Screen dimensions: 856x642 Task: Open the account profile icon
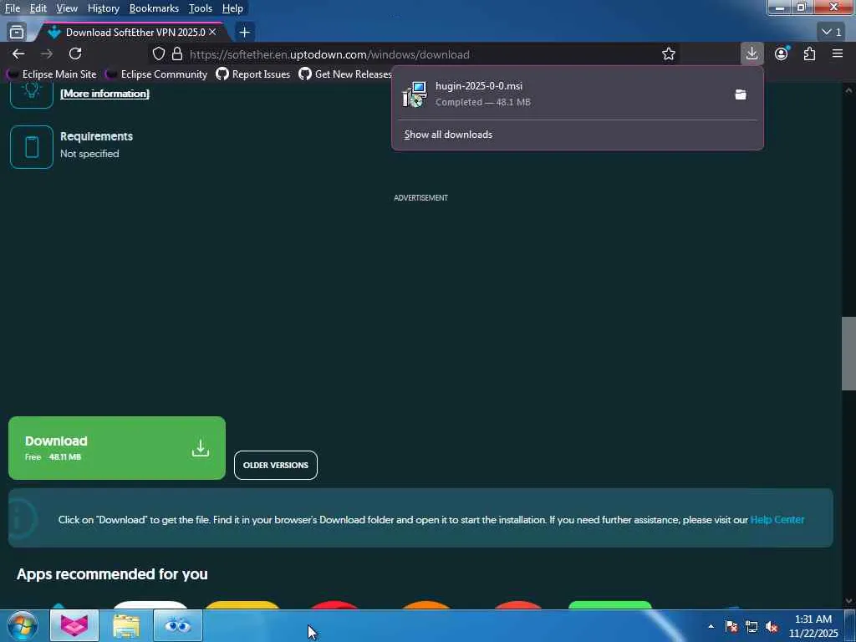point(782,53)
